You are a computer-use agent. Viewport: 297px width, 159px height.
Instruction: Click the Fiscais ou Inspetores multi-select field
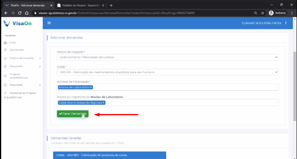click(168, 102)
